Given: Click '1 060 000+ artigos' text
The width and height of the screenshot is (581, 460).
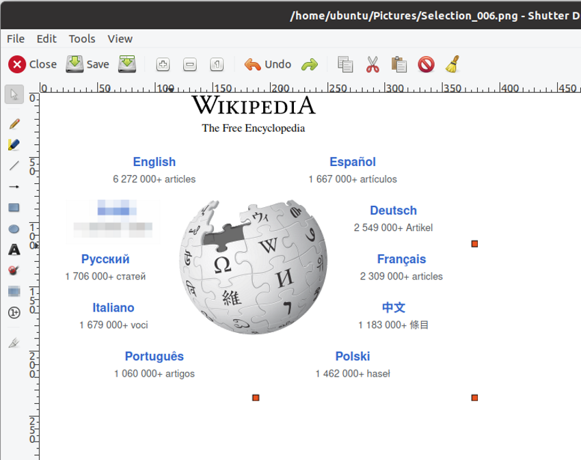Looking at the screenshot, I should pyautogui.click(x=154, y=374).
